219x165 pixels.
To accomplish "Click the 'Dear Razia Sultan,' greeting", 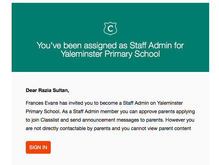I will pos(47,90).
